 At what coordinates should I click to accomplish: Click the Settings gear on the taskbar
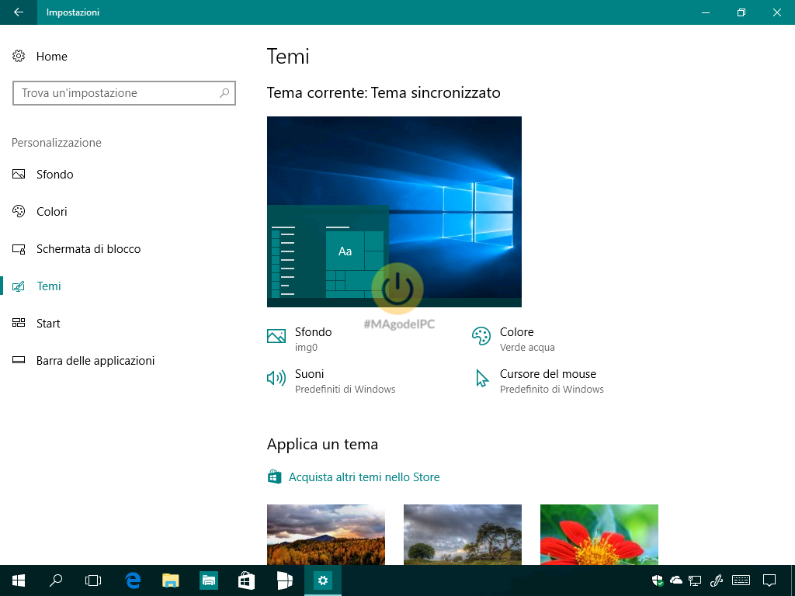pyautogui.click(x=323, y=580)
